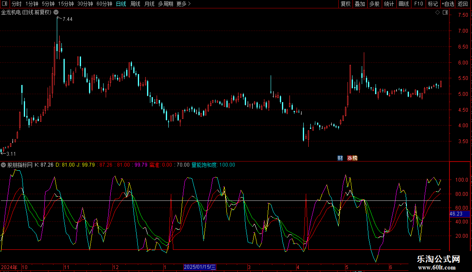Click the 统计 statistics button
This screenshot has width=472, height=272.
click(388, 4)
